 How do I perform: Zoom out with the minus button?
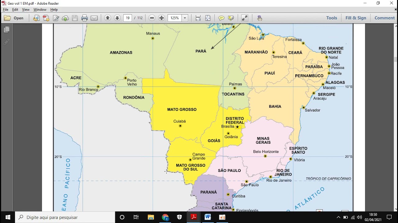pos(152,18)
